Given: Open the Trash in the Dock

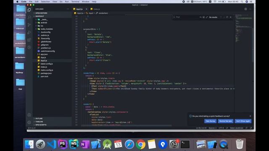Looking at the screenshot, I should (x=239, y=144).
